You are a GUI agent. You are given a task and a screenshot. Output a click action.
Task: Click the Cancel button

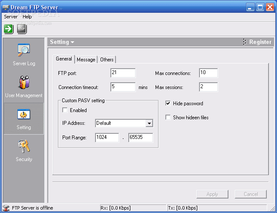(251, 194)
